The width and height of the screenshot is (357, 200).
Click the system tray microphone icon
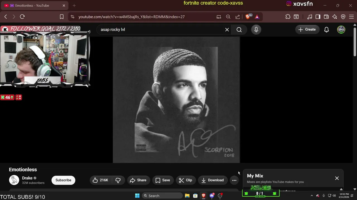pyautogui.click(x=324, y=196)
